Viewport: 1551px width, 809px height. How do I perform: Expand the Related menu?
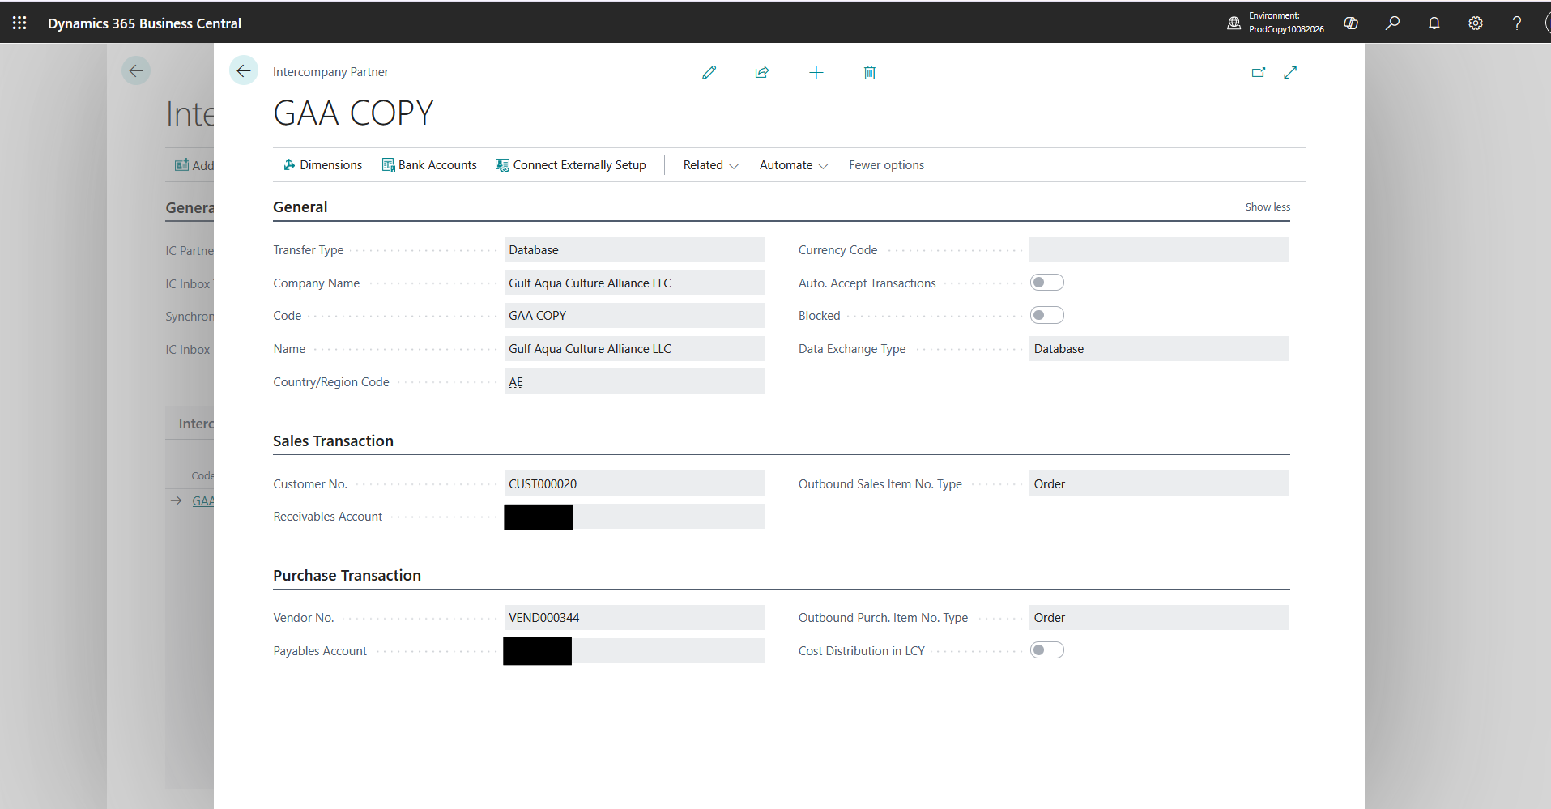click(x=710, y=164)
